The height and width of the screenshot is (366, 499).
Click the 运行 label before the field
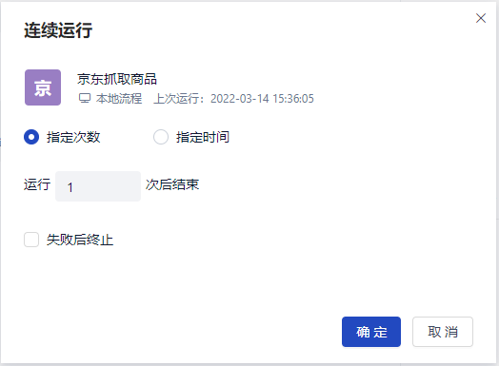click(x=37, y=184)
